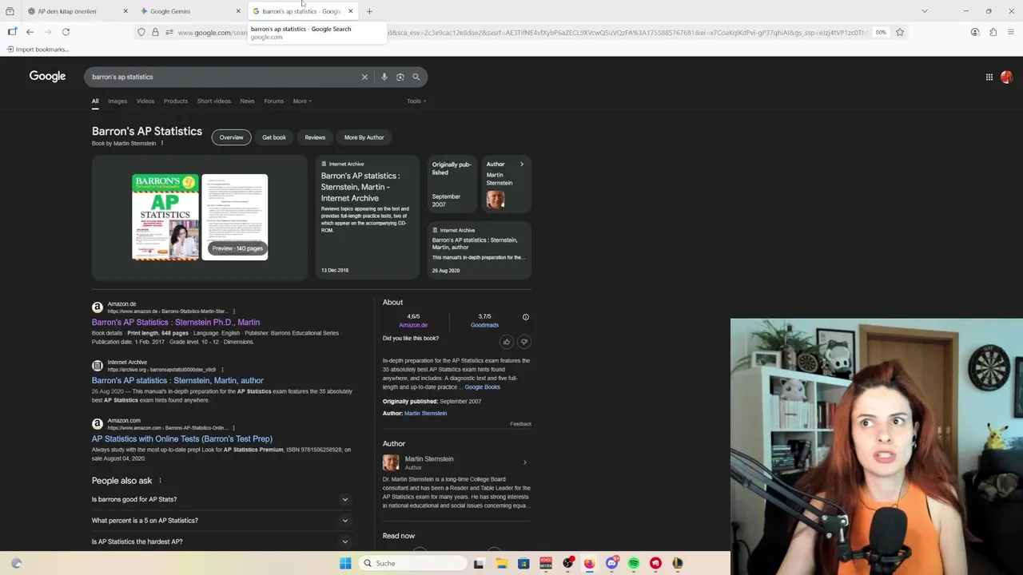This screenshot has width=1023, height=575.
Task: Clear the search query with the X icon
Action: [364, 77]
